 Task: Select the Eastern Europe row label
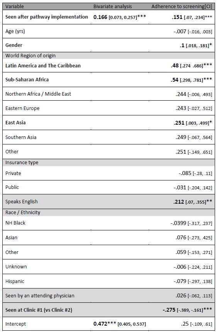click(x=22, y=108)
